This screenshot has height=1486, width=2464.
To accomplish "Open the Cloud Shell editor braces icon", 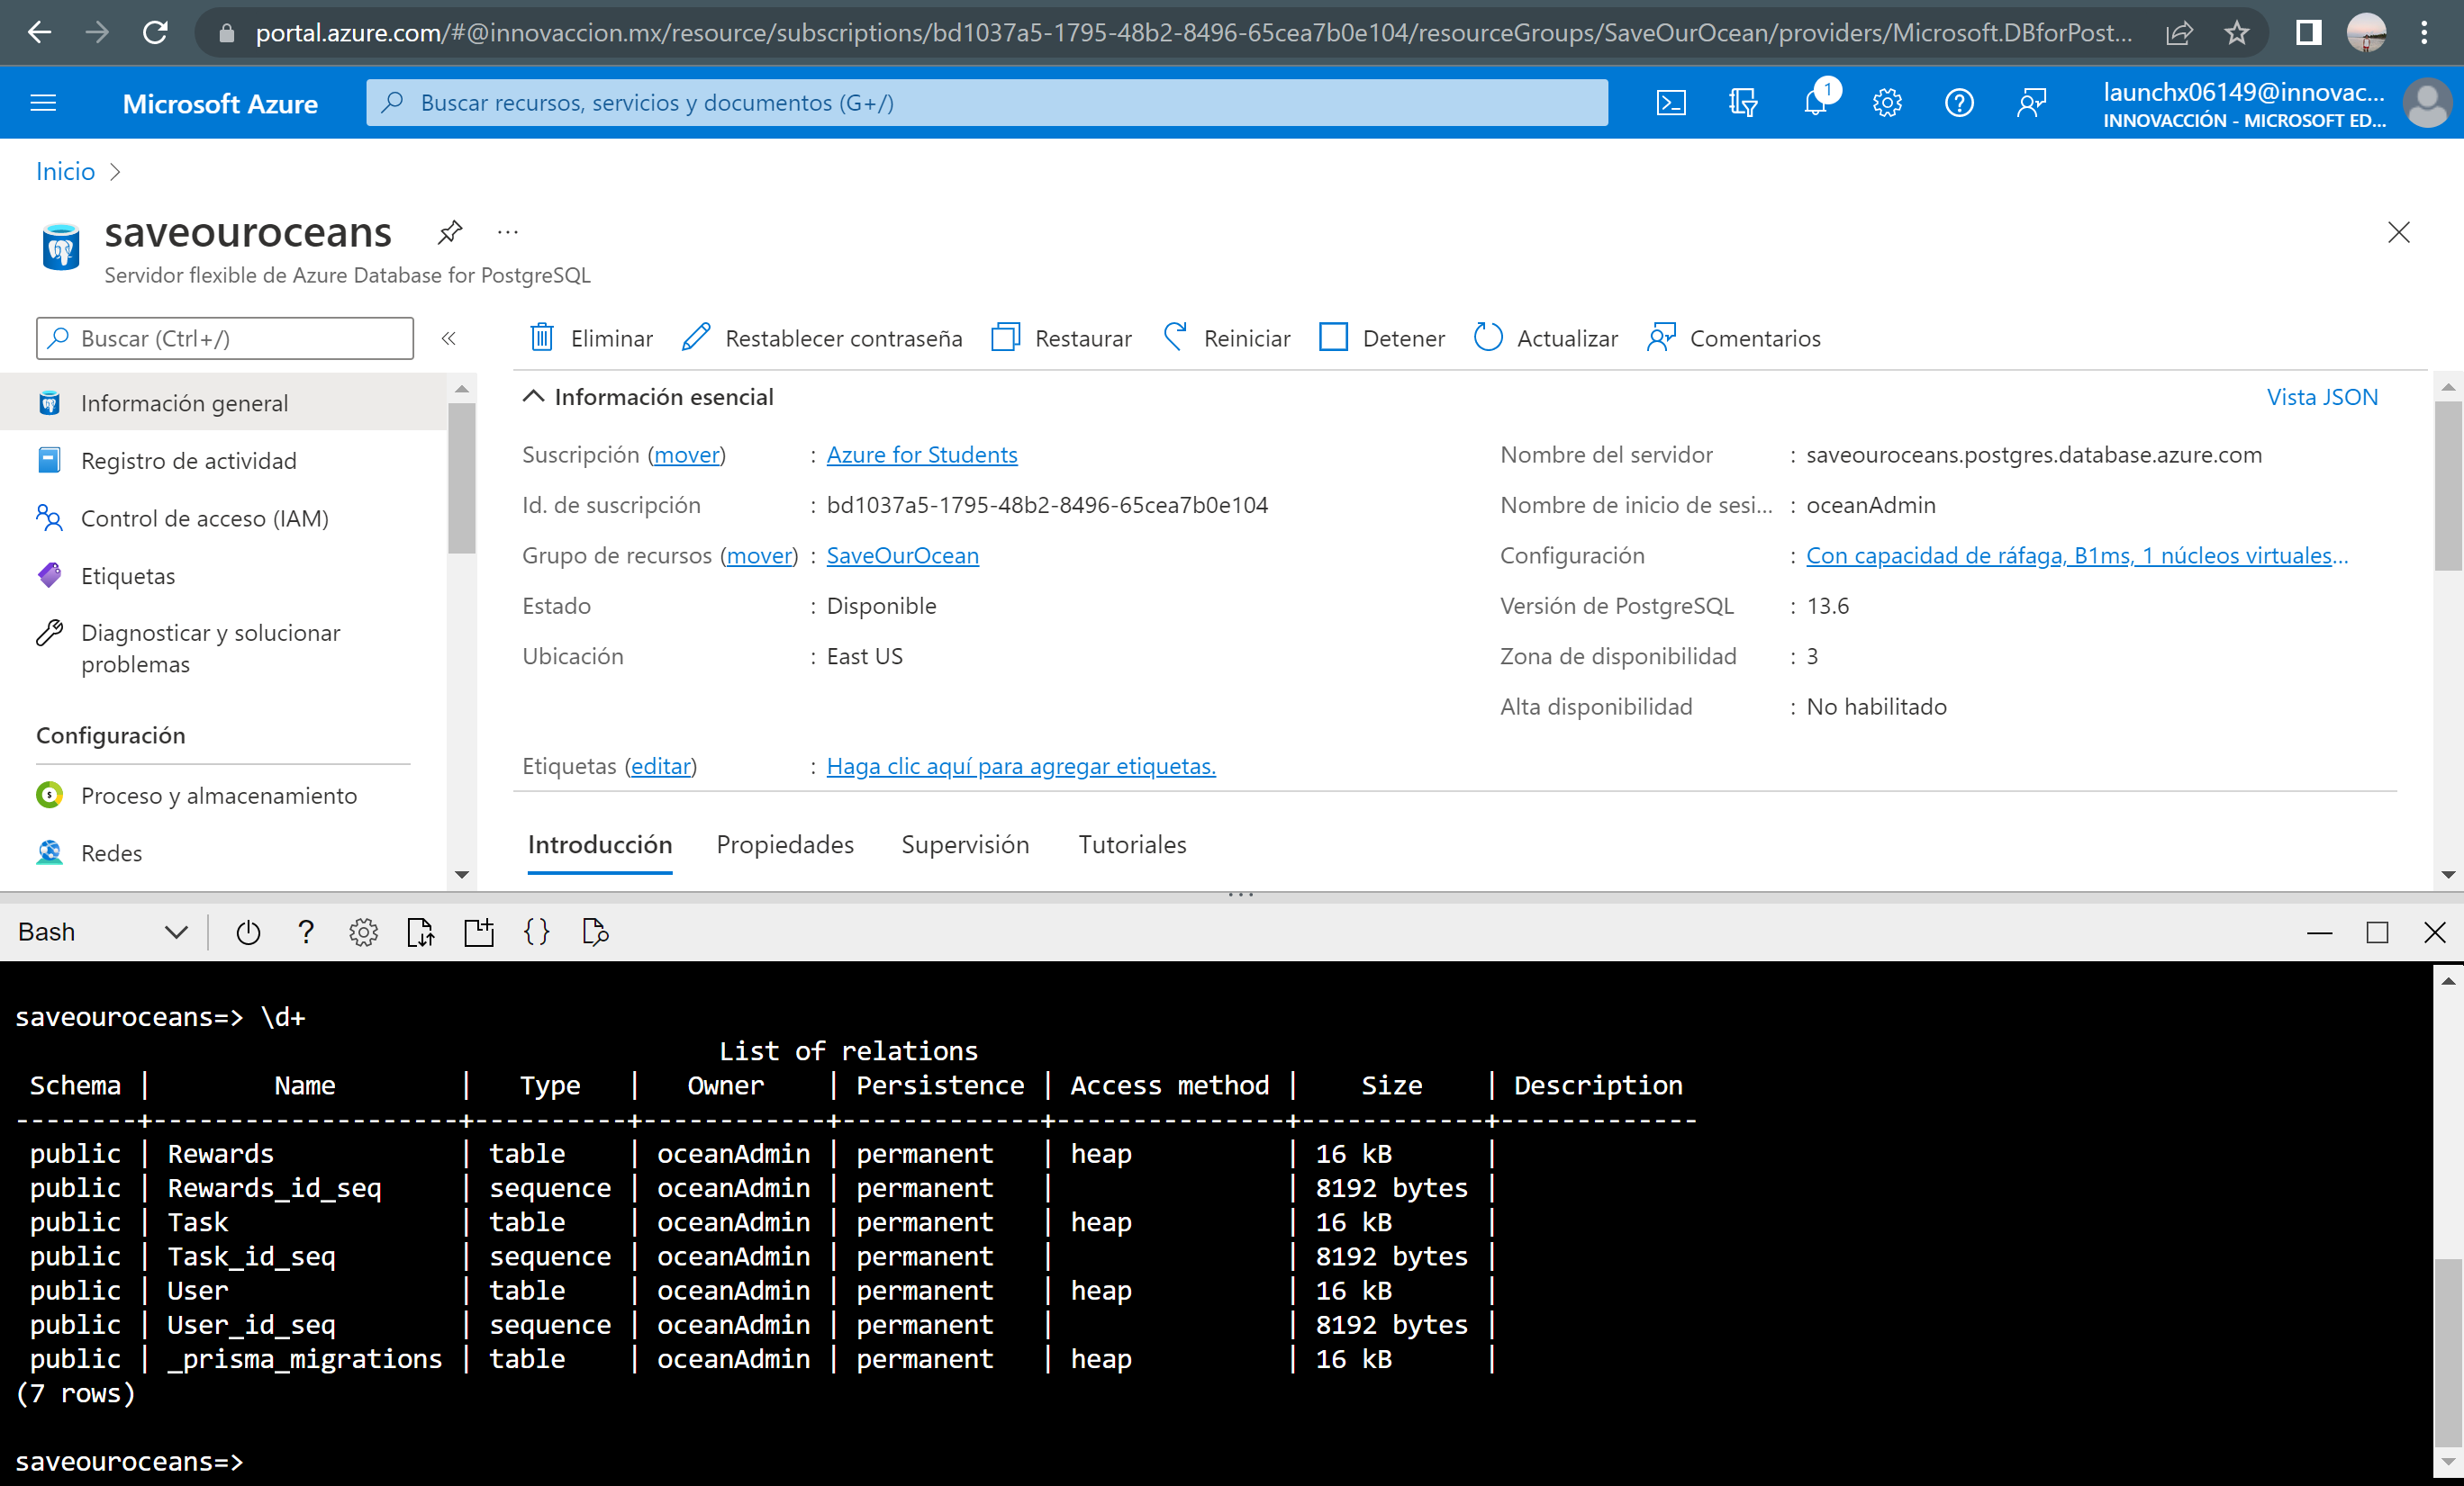I will (x=536, y=932).
